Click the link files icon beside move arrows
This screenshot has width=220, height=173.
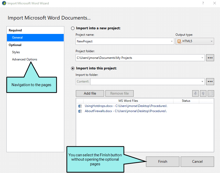pos(211,94)
